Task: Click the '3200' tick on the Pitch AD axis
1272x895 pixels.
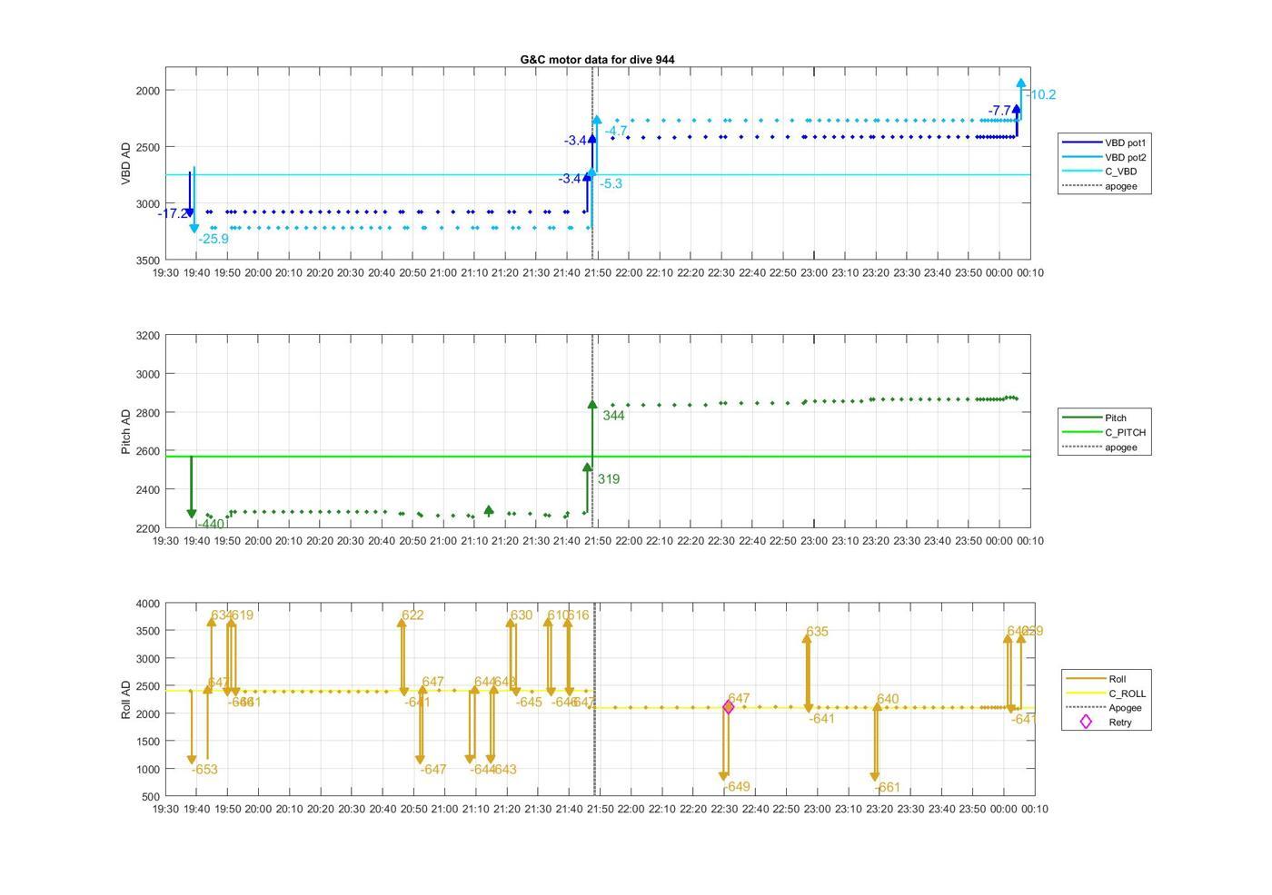Action: coord(147,336)
